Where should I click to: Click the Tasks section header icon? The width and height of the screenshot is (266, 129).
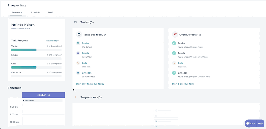(x=75, y=22)
